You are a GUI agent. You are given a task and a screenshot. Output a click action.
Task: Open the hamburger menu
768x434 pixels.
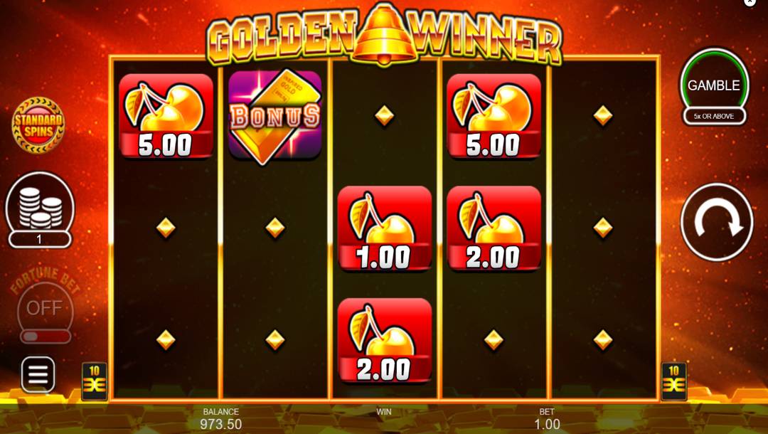click(38, 375)
